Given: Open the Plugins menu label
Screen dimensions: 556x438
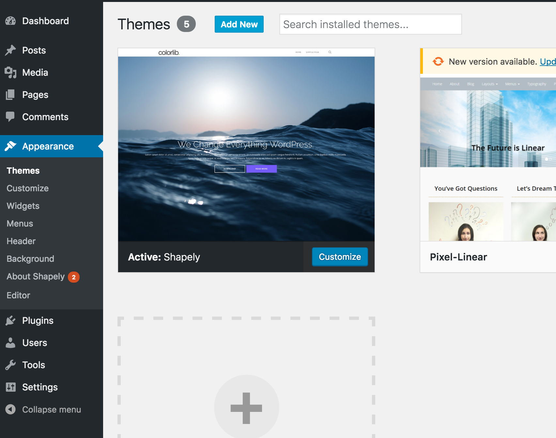Looking at the screenshot, I should 38,321.
